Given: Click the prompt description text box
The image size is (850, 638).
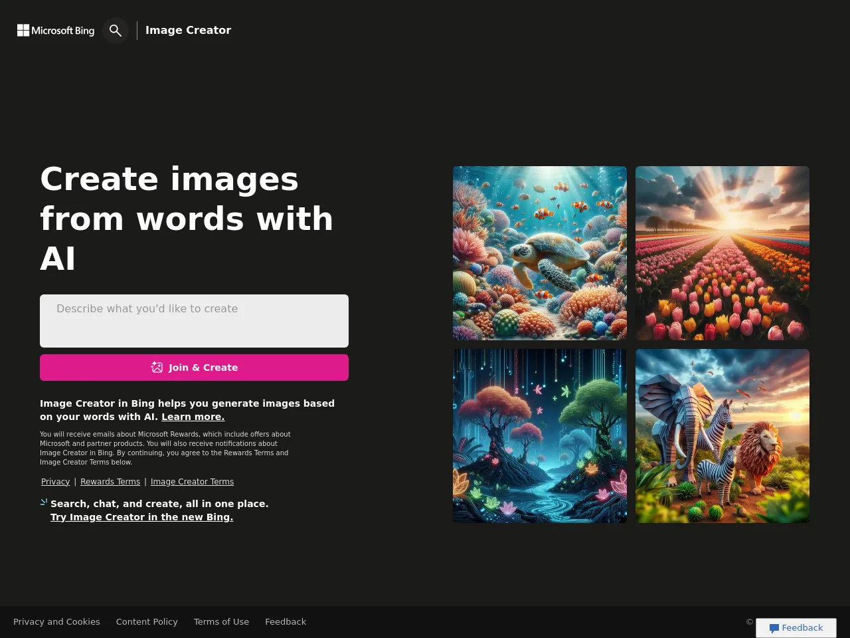Looking at the screenshot, I should 194,321.
